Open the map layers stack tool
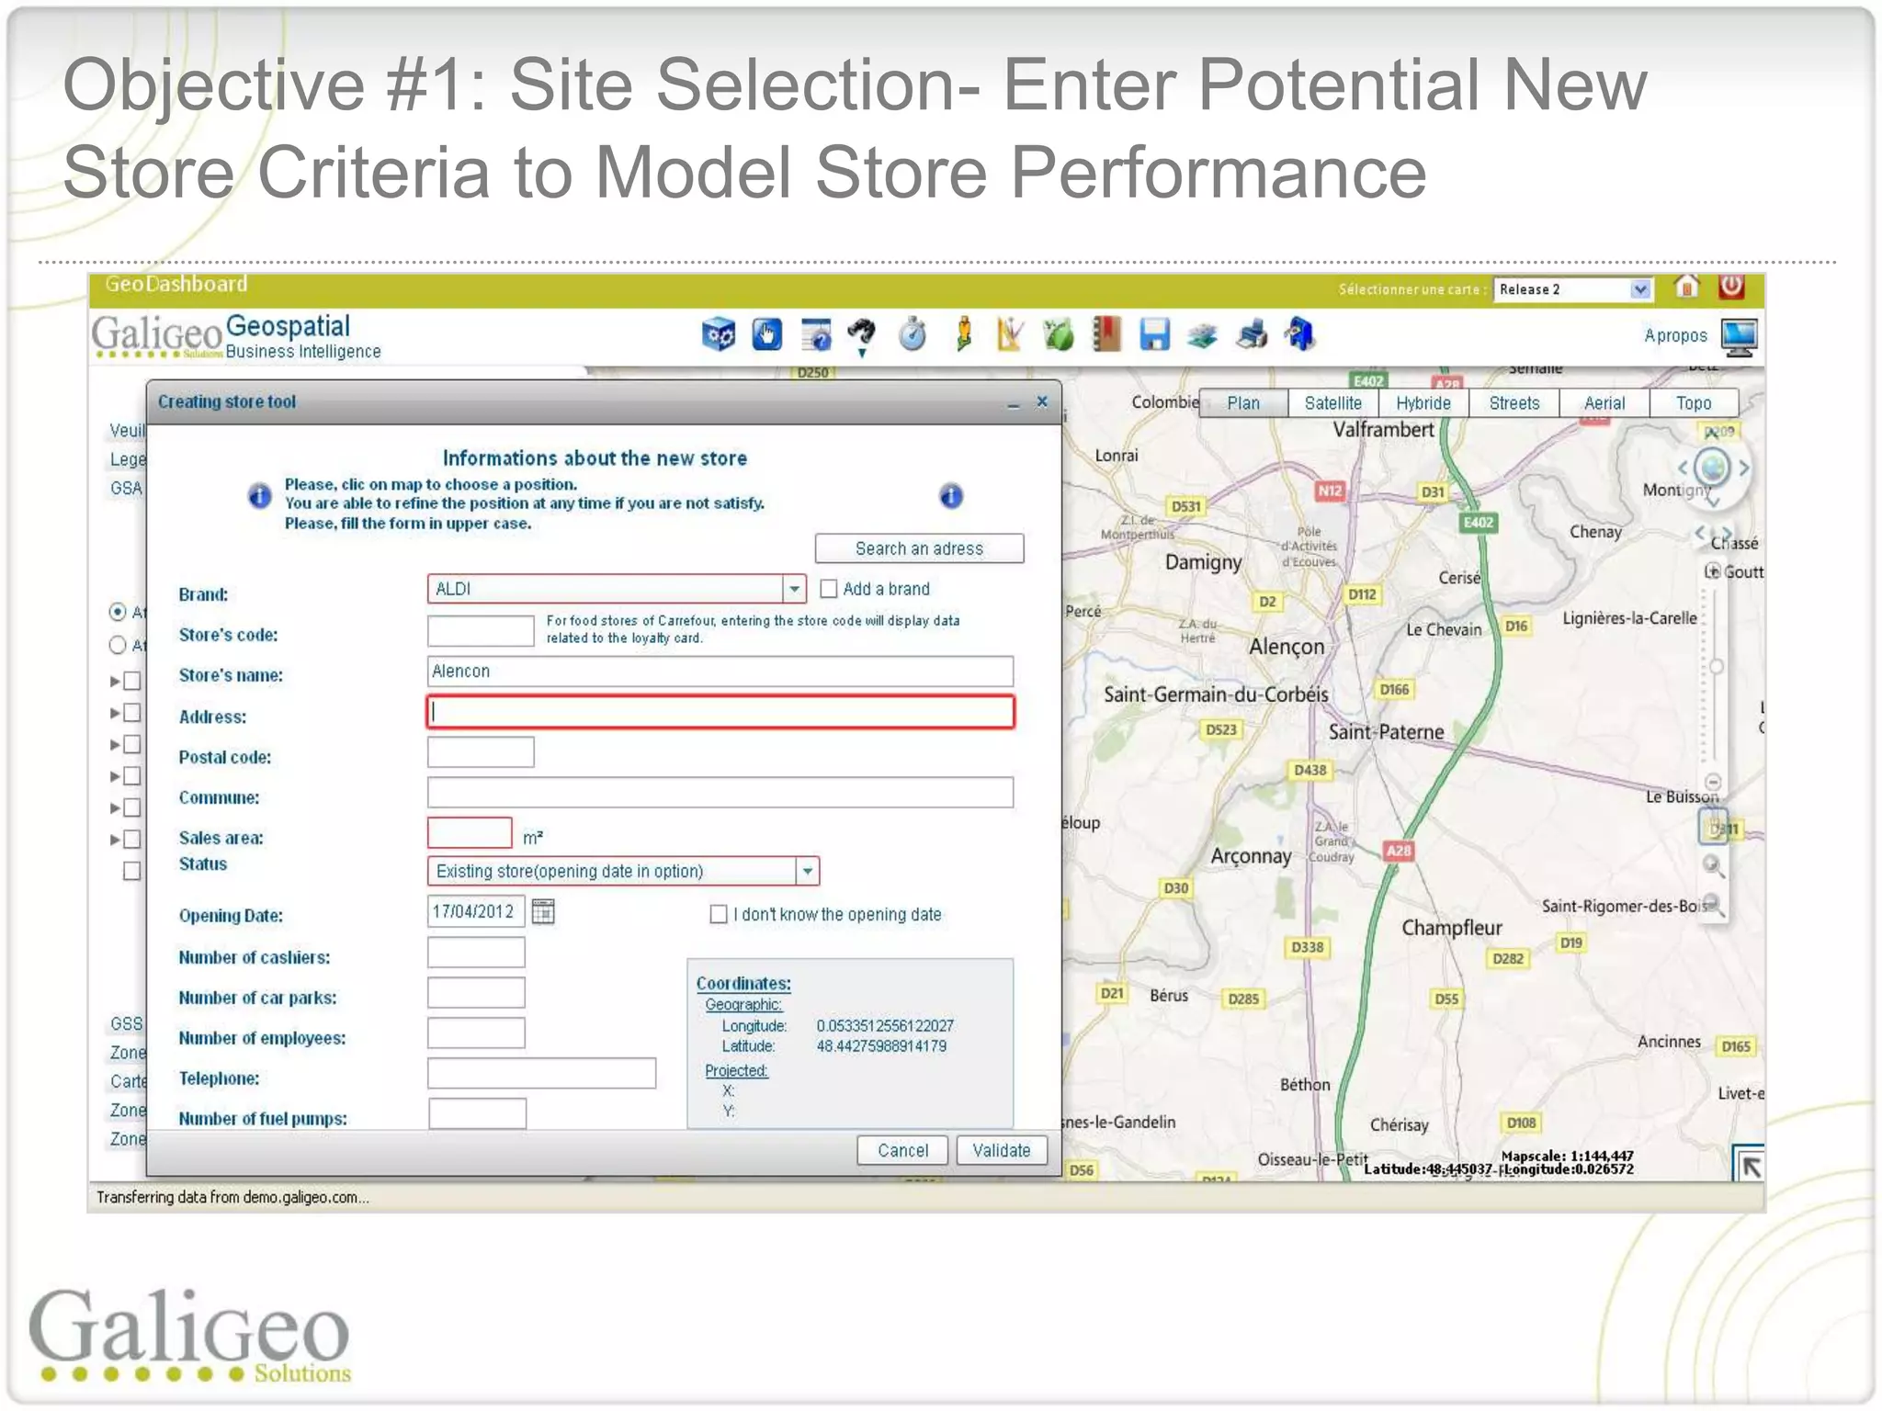Viewport: 1882px width, 1411px height. pos(1202,336)
